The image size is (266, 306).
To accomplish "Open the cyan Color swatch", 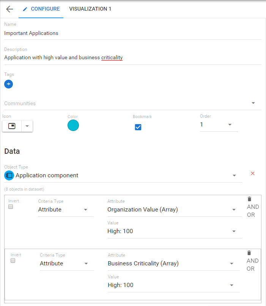I will pyautogui.click(x=73, y=125).
